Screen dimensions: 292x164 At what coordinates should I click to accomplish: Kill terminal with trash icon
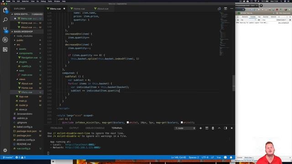click(213, 128)
